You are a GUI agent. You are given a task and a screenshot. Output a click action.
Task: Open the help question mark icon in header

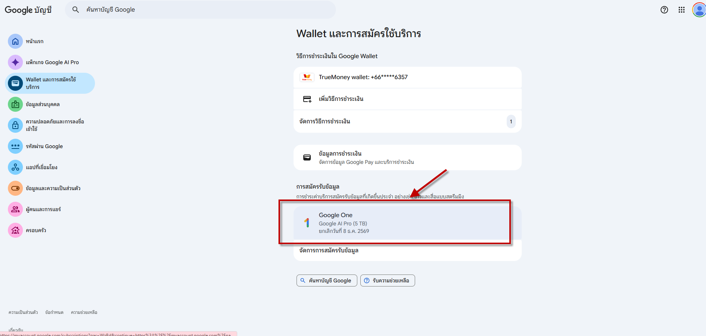[664, 10]
